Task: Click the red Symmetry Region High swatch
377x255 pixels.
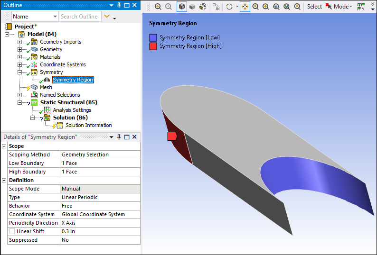Action: 153,46
